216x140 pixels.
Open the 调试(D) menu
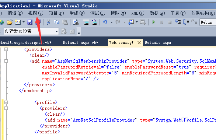98,13
